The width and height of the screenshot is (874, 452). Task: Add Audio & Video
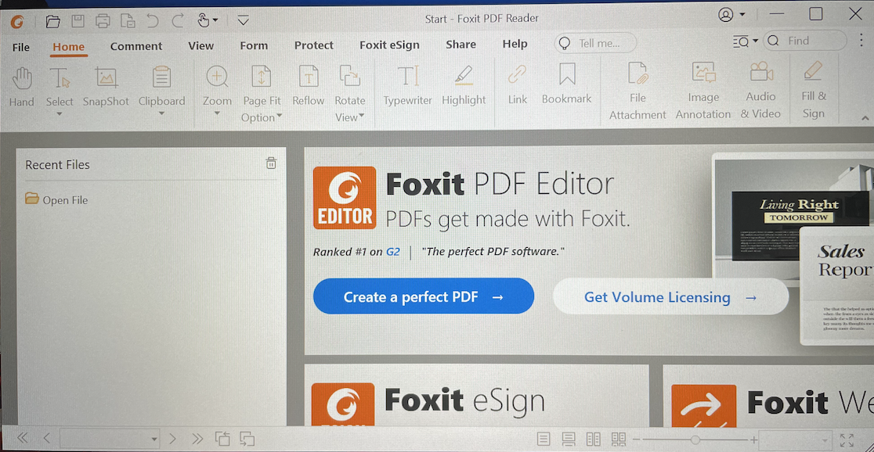(761, 91)
